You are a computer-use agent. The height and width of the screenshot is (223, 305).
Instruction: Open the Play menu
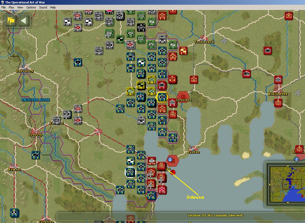coord(11,7)
